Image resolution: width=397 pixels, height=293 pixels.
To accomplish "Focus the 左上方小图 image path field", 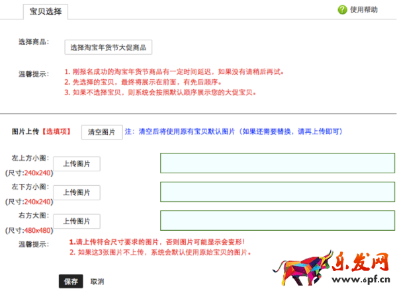I will (x=277, y=163).
